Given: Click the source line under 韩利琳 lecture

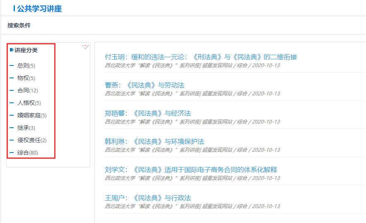Looking at the screenshot, I should 192,150.
